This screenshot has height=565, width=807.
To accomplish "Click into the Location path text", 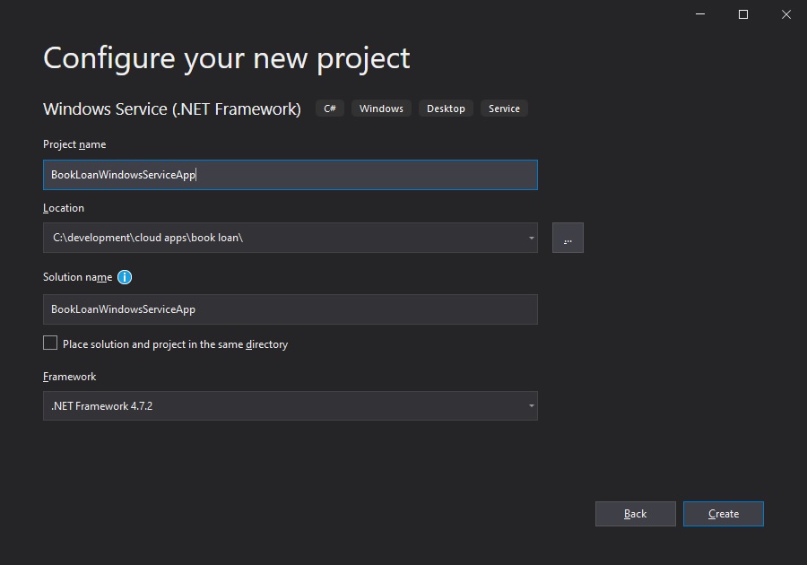I will click(x=148, y=238).
